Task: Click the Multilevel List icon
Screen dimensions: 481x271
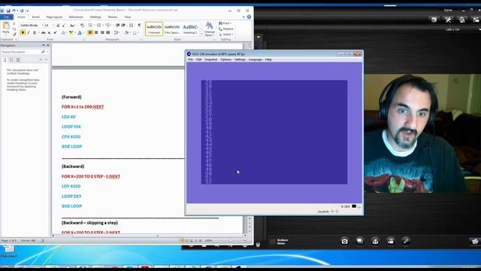Action: tap(108, 26)
